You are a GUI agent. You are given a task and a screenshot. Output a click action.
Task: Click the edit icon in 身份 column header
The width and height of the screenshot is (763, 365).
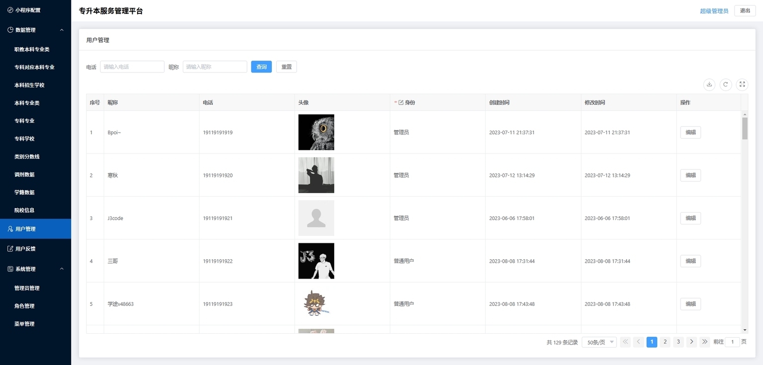[x=401, y=102]
